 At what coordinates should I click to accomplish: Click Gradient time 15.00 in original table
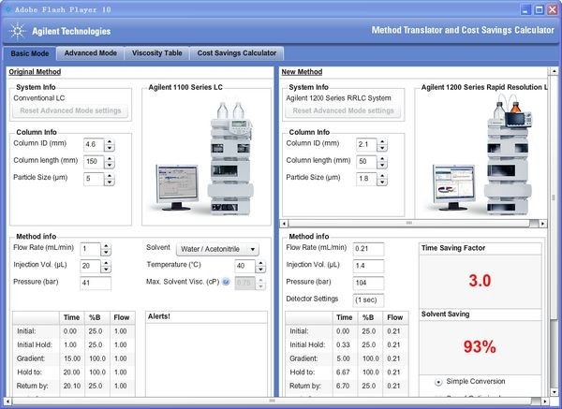point(72,358)
